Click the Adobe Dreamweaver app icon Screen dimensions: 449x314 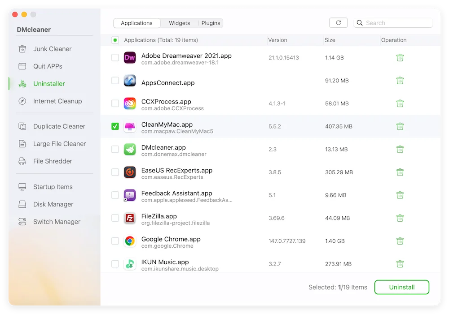(130, 58)
